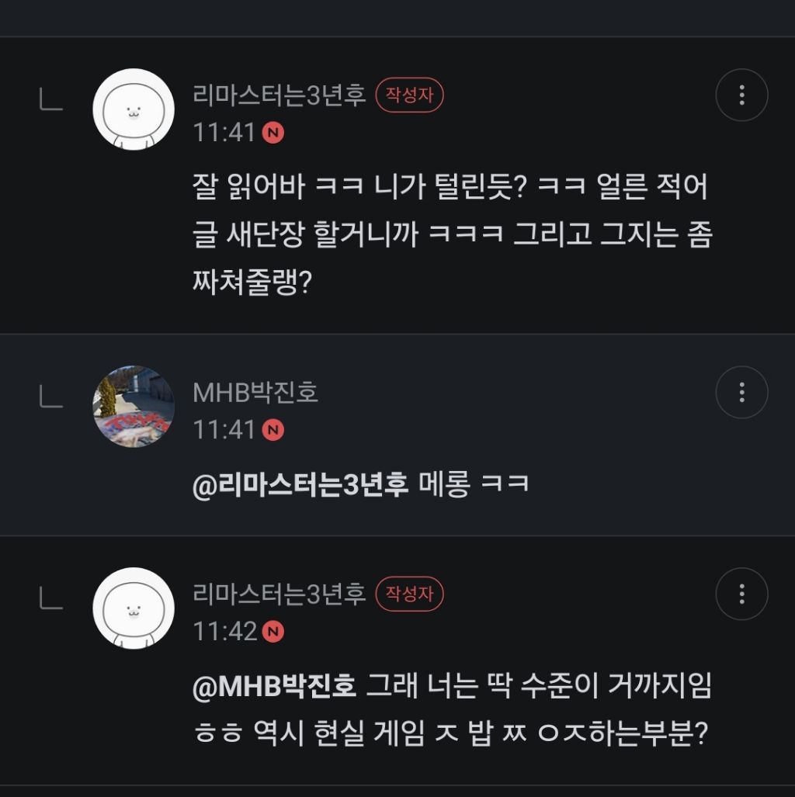Open the @리마스터는3년후 mention link
Image resolution: width=795 pixels, height=797 pixels.
click(x=300, y=485)
